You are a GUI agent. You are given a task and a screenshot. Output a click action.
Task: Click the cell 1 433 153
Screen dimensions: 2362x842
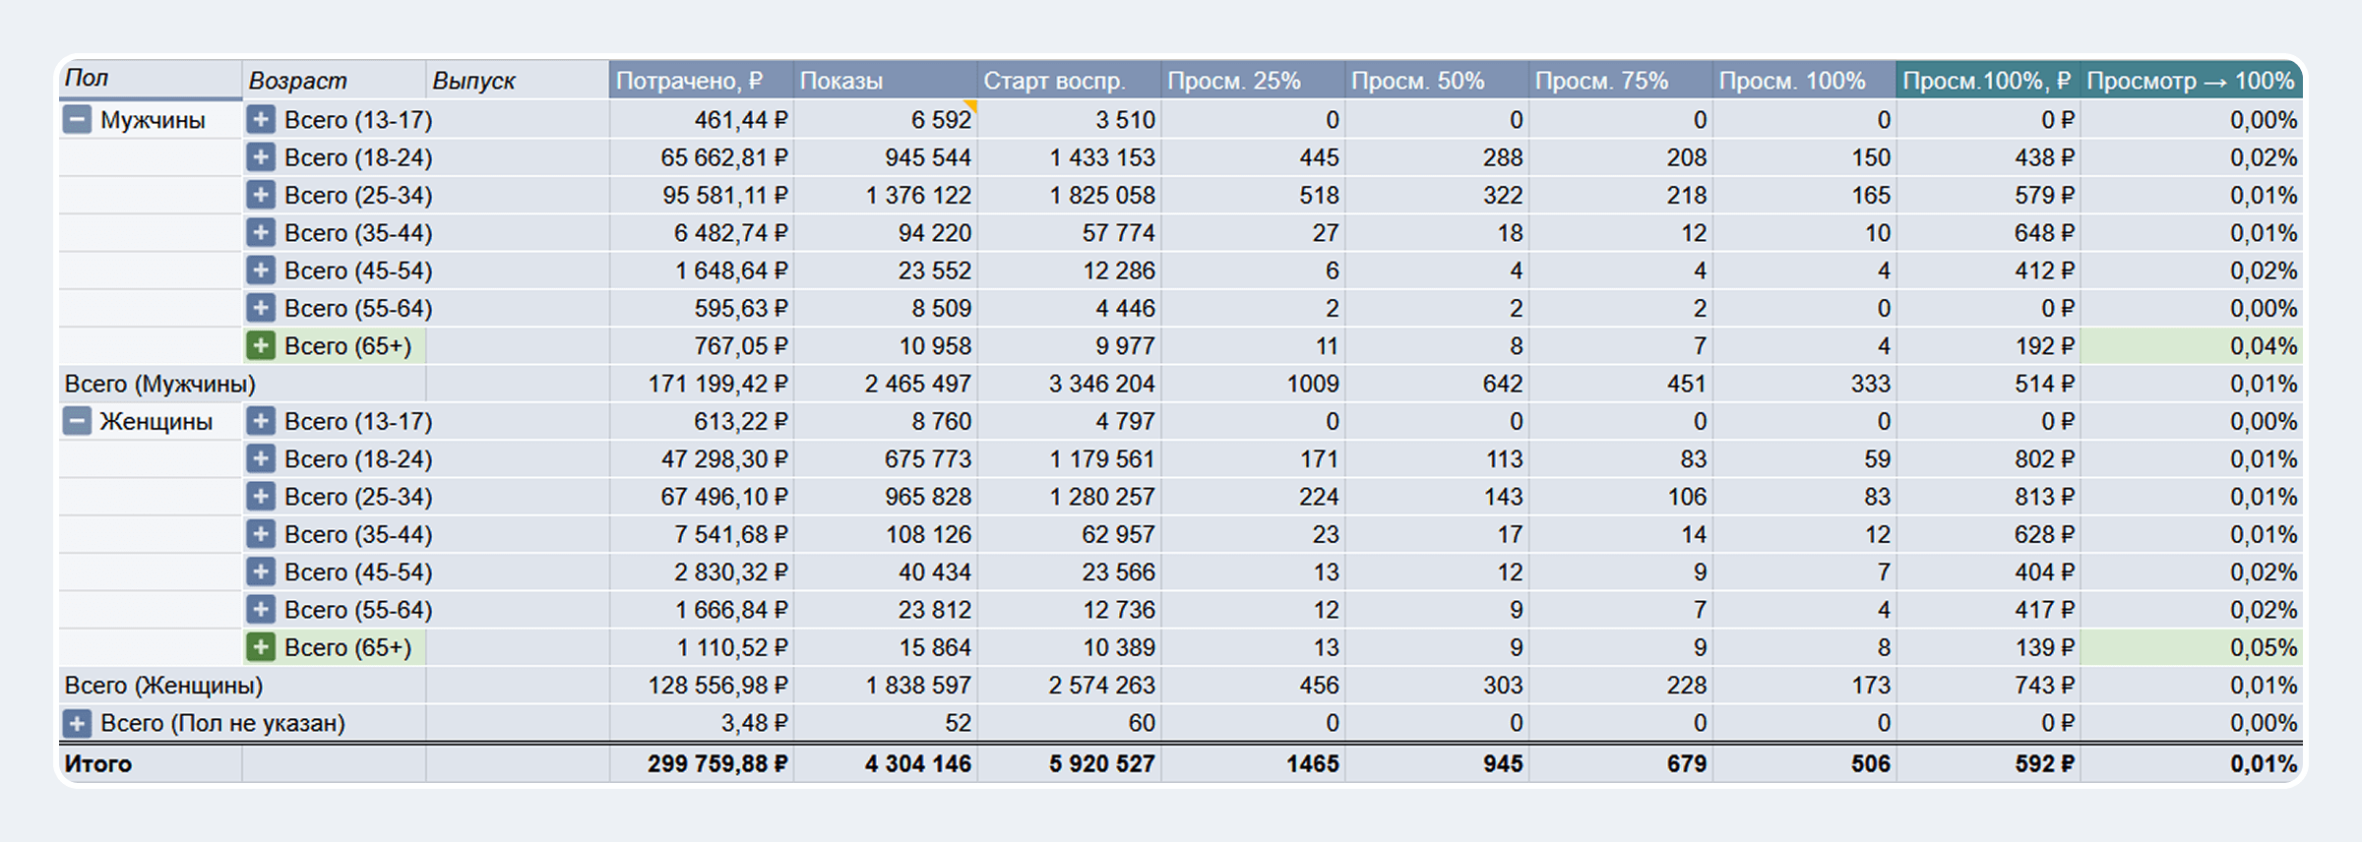(x=1070, y=157)
